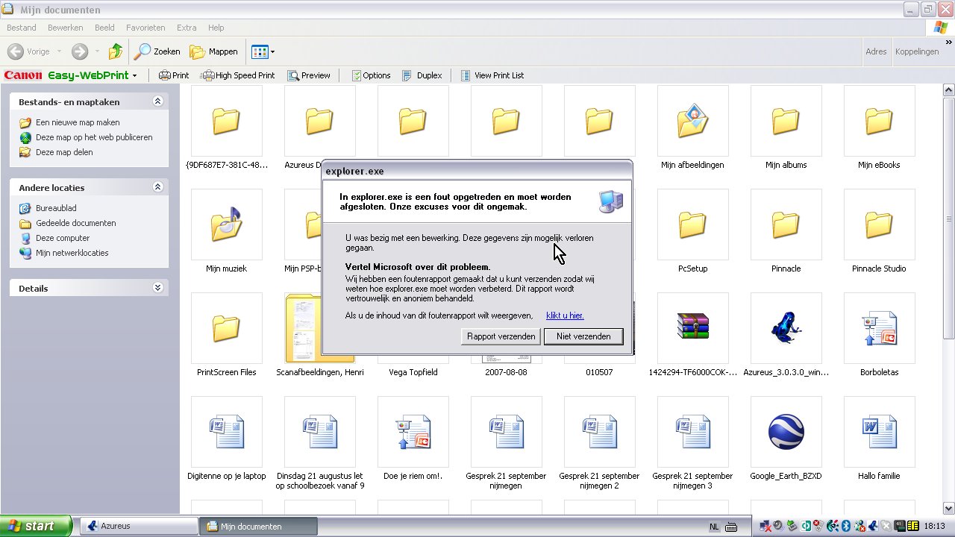The image size is (955, 537).
Task: Open the Beeld menu
Action: [104, 28]
